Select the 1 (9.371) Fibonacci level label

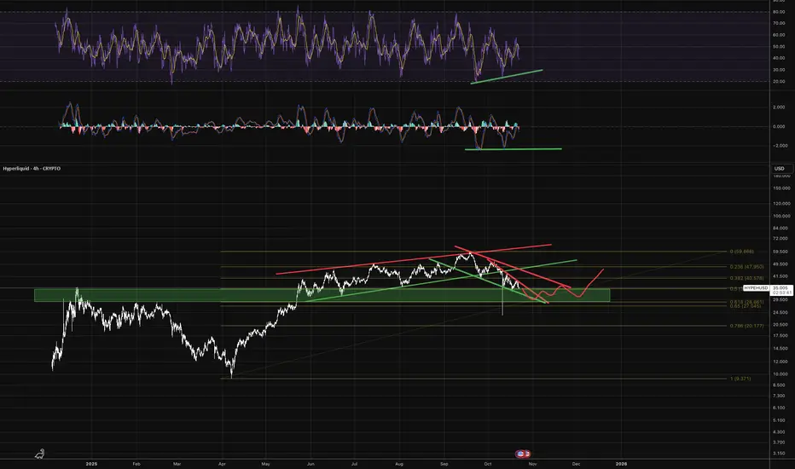point(740,379)
